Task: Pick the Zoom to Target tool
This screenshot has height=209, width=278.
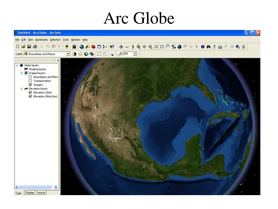Action: (x=150, y=47)
